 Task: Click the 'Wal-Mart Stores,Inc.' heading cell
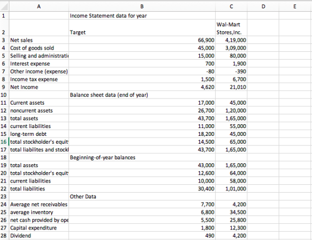(231, 28)
